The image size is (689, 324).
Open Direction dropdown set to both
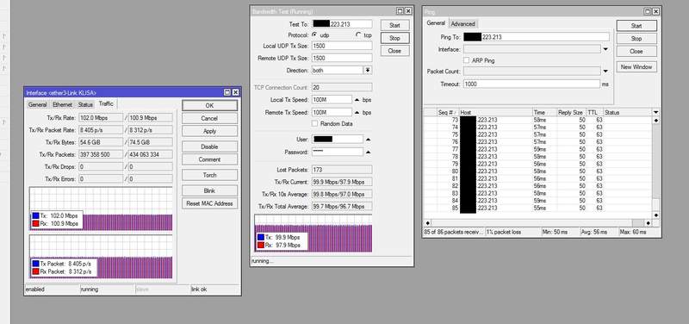pyautogui.click(x=368, y=70)
